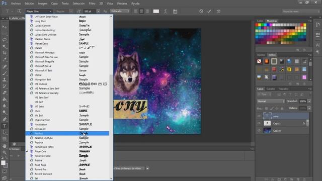The image size is (322, 181).
Task: Toggle lock all for layer
Action: tap(282, 108)
